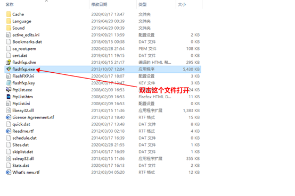Click the flashfxp.exe application icon
This screenshot has width=295, height=196.
[x=9, y=69]
